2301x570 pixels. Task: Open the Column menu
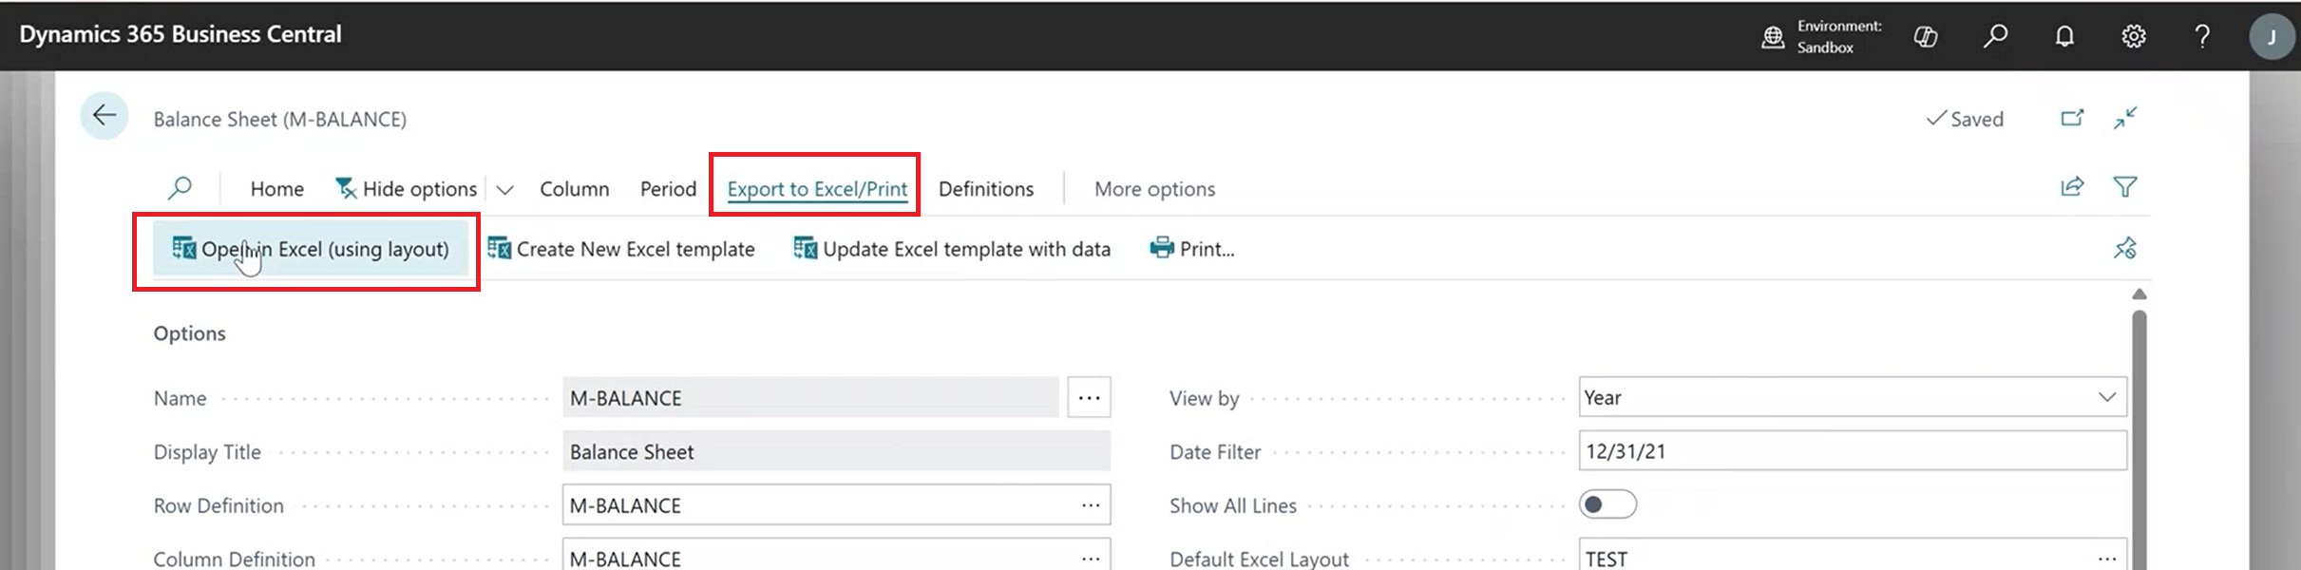[x=574, y=189]
